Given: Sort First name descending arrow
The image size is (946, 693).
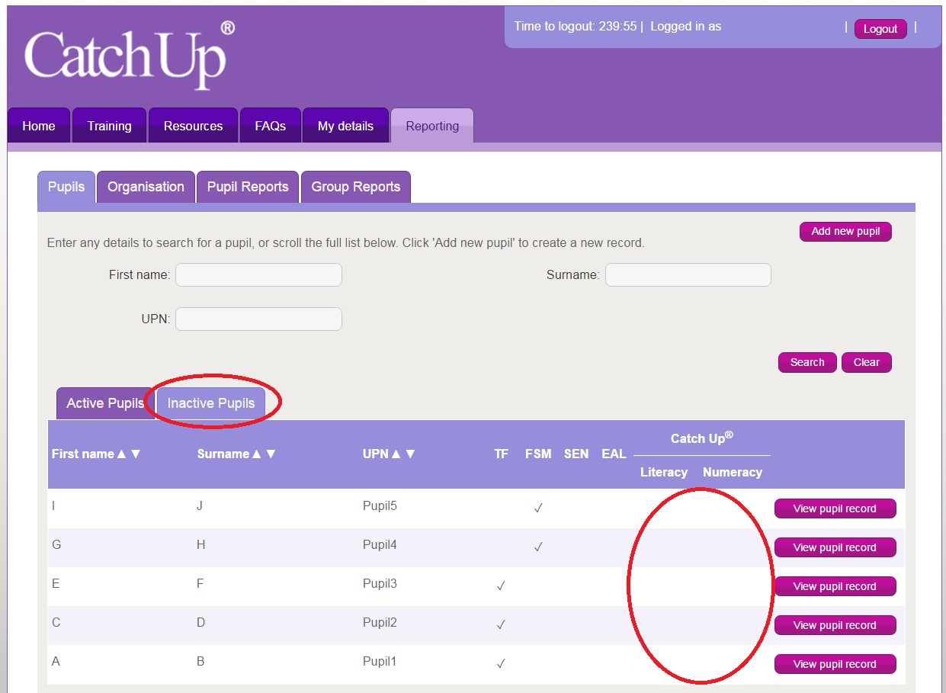Looking at the screenshot, I should click(x=136, y=454).
